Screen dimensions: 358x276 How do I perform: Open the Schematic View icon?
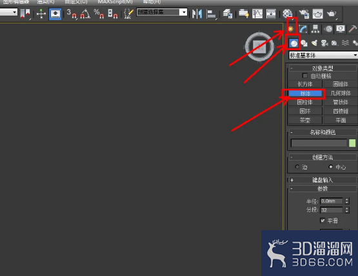(271, 14)
